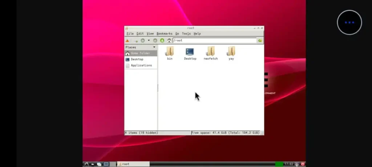Click the back navigation button
This screenshot has width=372, height=167.
[143, 41]
